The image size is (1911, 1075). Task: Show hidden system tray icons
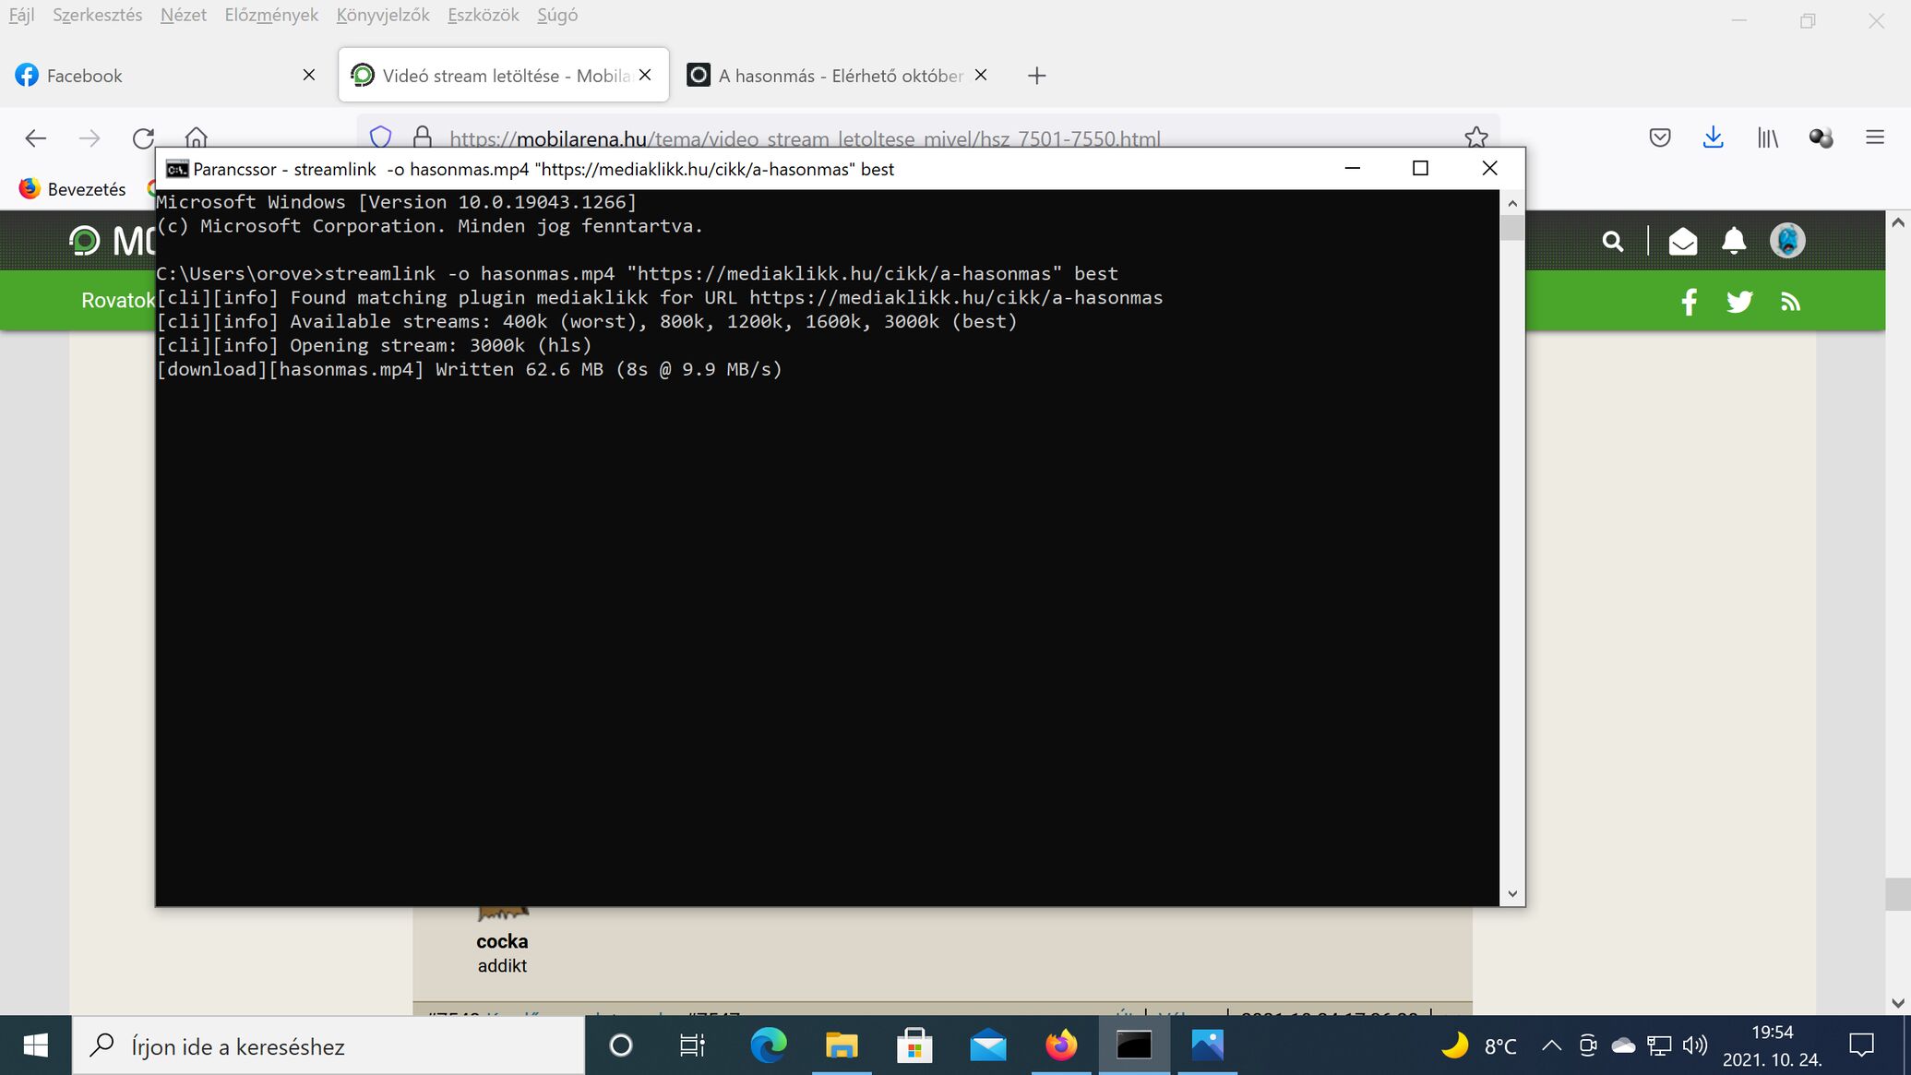(x=1552, y=1045)
